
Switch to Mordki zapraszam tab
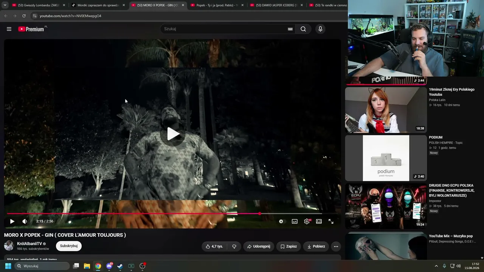coord(98,5)
